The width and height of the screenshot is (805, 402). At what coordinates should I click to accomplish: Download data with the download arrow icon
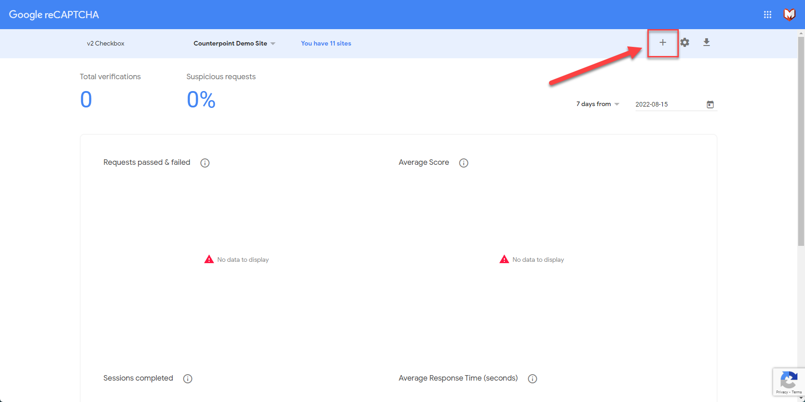(x=707, y=42)
